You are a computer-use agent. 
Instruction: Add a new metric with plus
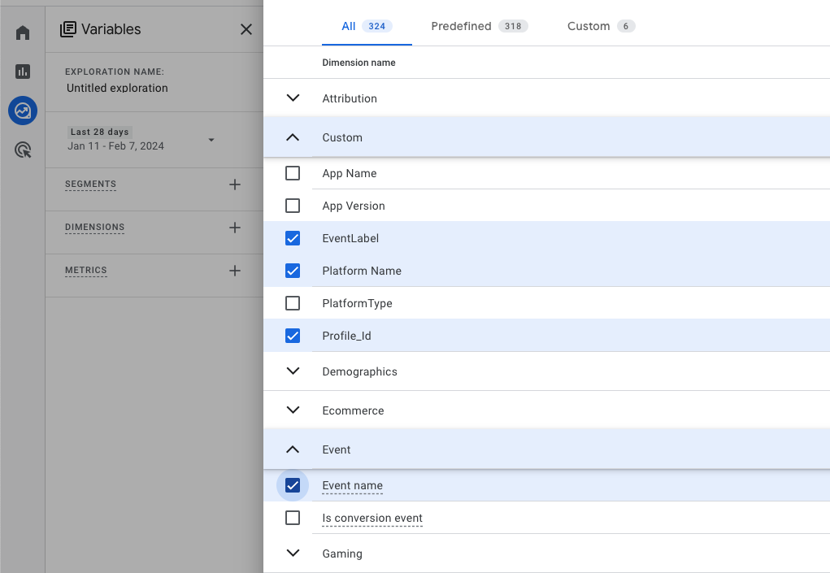234,271
